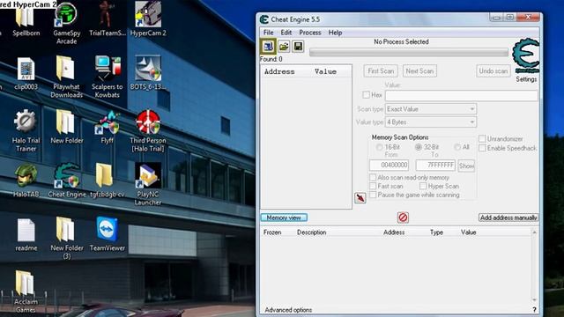Select the 32-Bit radio button
The height and width of the screenshot is (317, 564).
point(419,147)
